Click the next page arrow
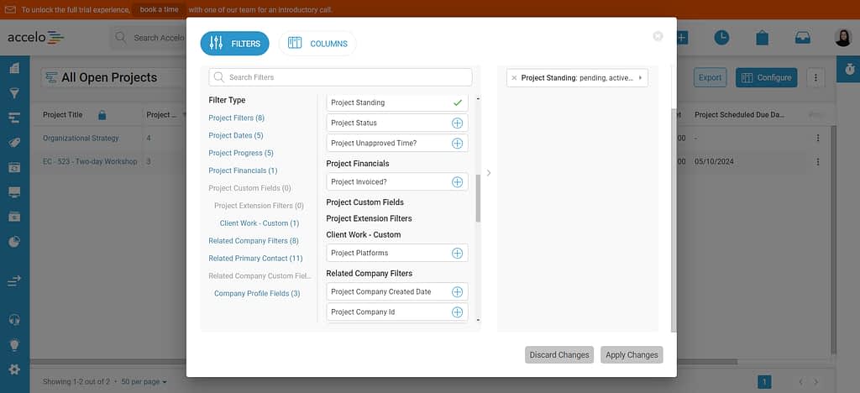 pos(815,382)
